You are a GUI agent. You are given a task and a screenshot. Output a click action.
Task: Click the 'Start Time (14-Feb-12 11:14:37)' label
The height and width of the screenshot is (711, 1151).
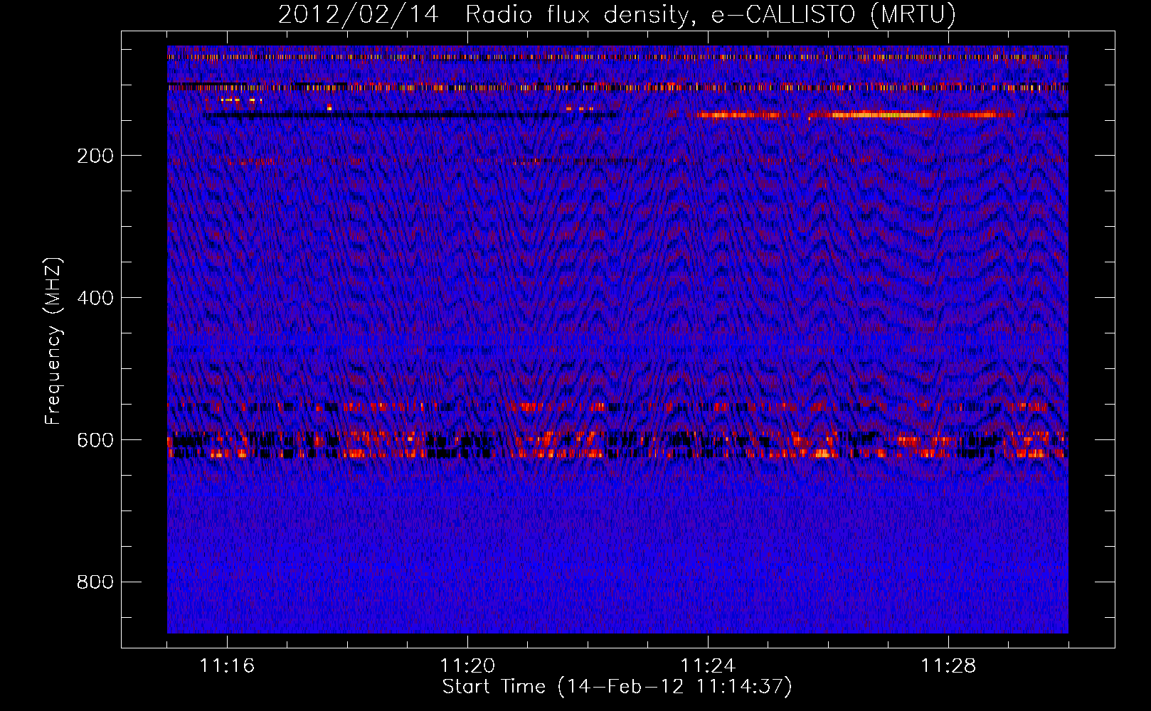pyautogui.click(x=617, y=687)
